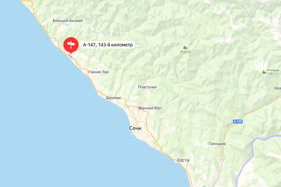Select the Галицыно place label
Viewport: 281px width, 187px height.
click(217, 143)
